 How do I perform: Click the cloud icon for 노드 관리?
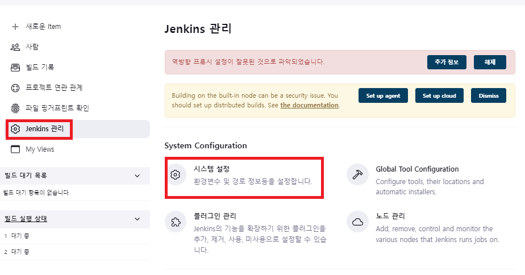click(x=357, y=222)
